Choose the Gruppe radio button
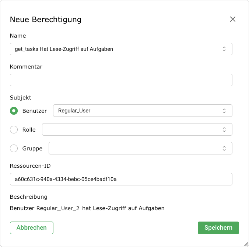This screenshot has height=247, width=249. tap(14, 148)
